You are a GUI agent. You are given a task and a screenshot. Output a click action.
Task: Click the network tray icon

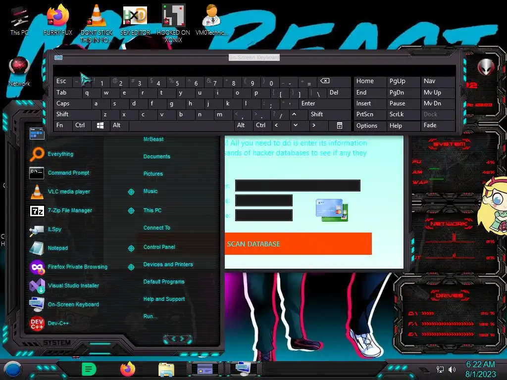tap(440, 369)
